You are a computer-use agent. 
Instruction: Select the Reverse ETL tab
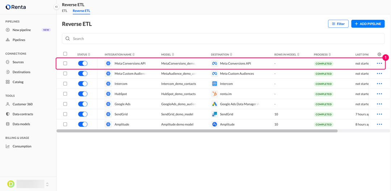pyautogui.click(x=81, y=11)
